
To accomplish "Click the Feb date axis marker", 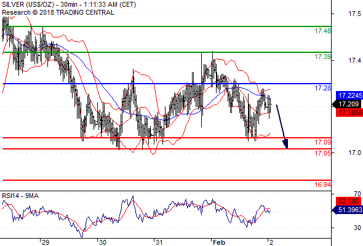I will pos(219,242).
